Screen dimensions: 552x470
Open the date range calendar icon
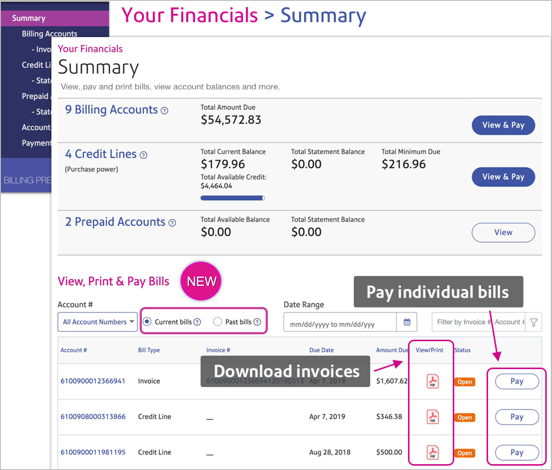pos(407,322)
